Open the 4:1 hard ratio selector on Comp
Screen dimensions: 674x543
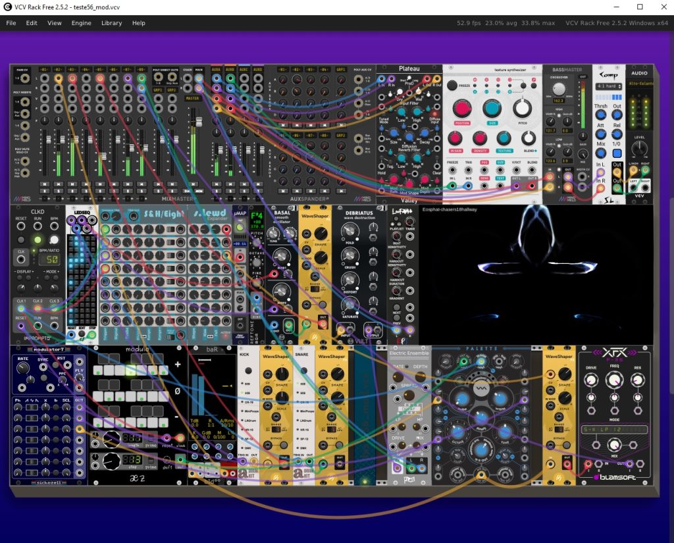tap(609, 86)
